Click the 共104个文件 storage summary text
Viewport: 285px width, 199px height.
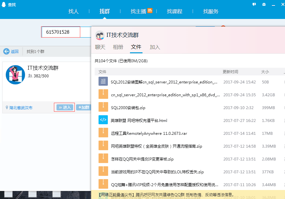[121, 61]
